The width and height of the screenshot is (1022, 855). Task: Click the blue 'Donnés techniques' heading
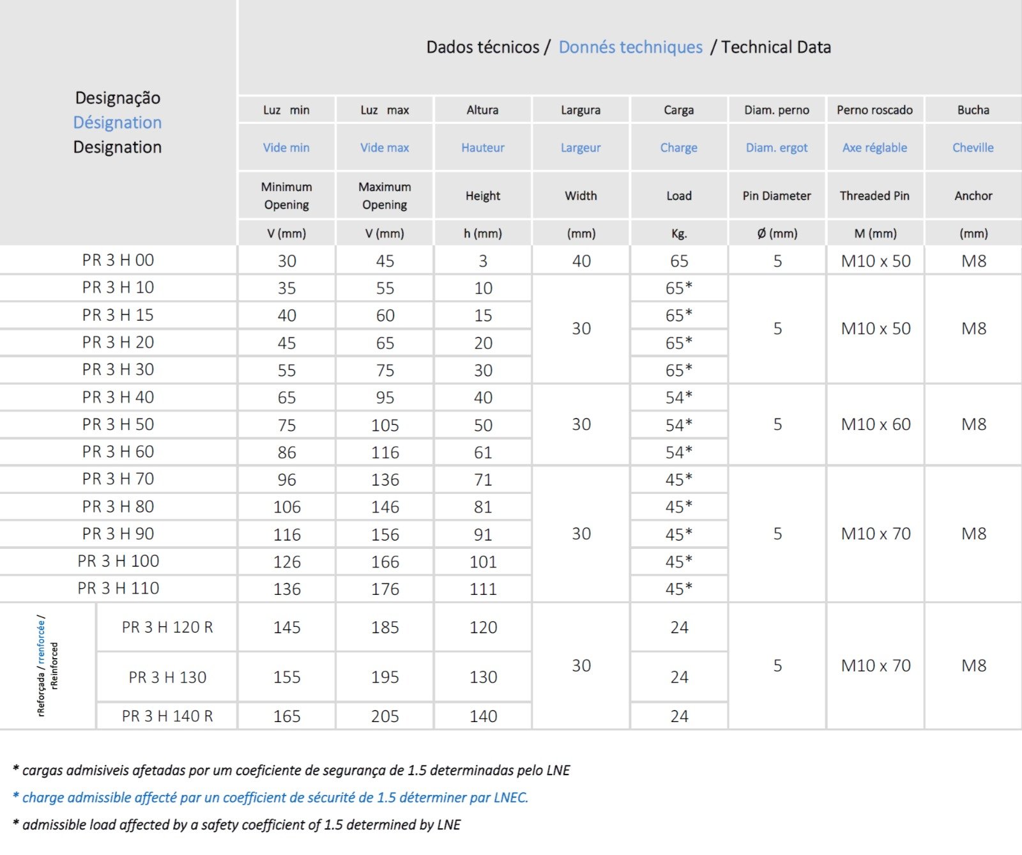click(x=630, y=47)
